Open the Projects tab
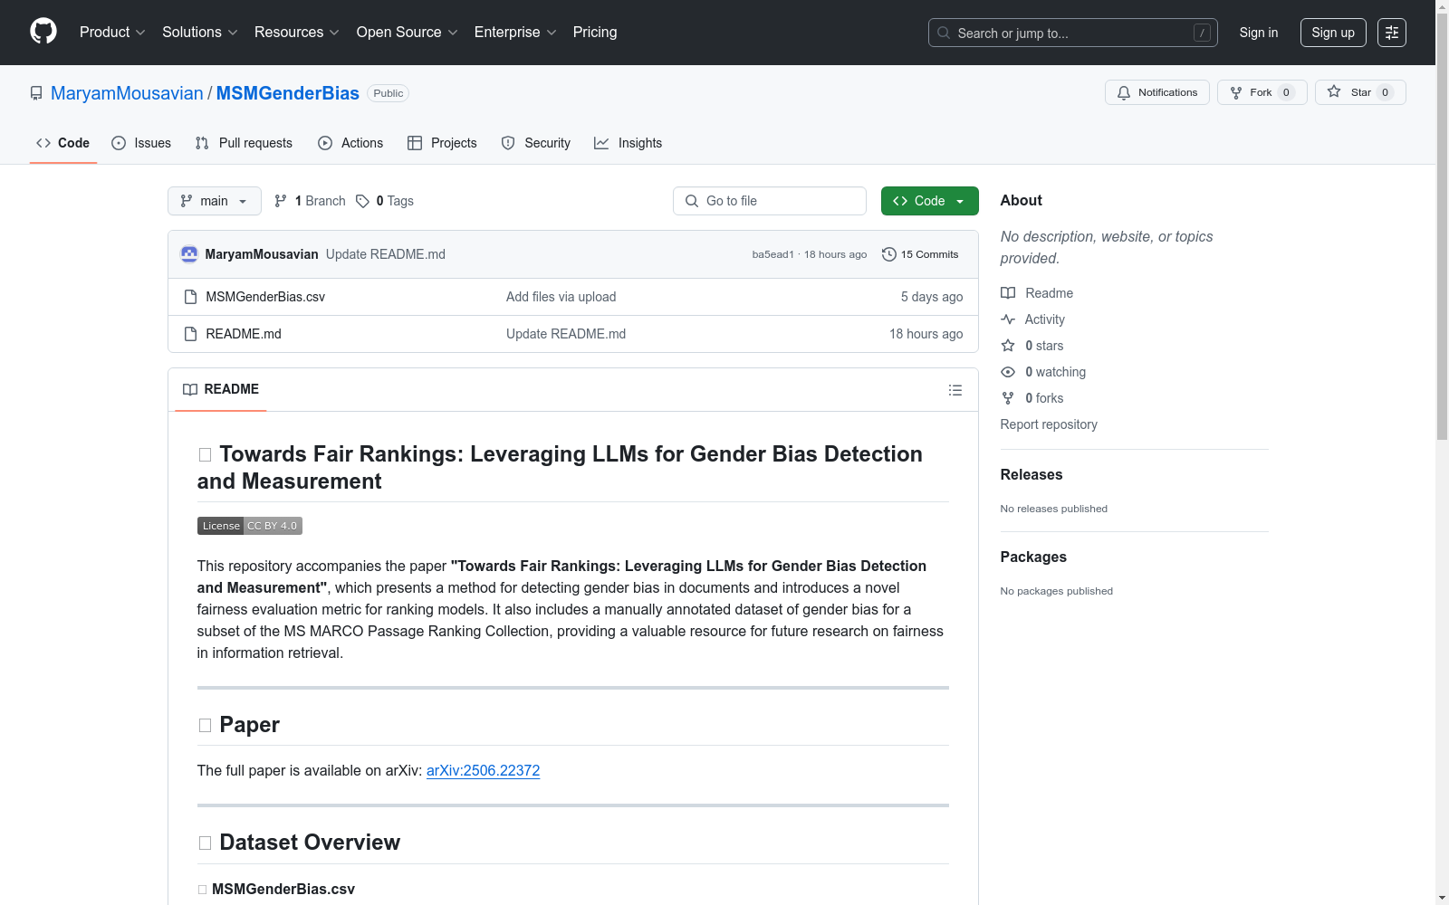 tap(442, 143)
